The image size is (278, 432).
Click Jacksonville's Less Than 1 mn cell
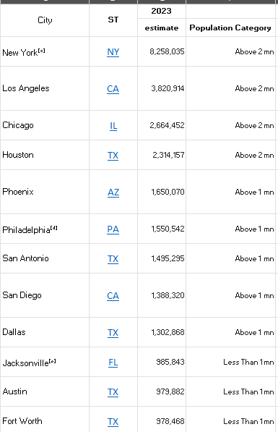click(x=230, y=362)
